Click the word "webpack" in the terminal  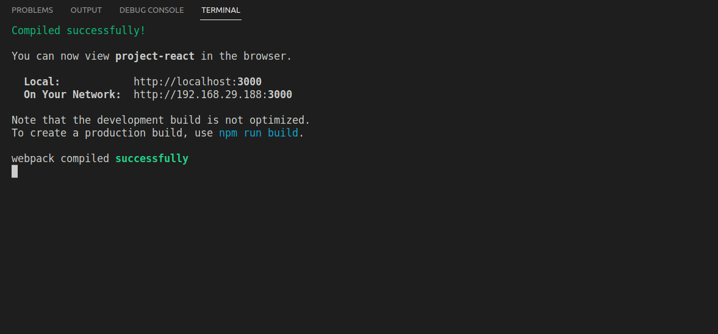click(33, 158)
